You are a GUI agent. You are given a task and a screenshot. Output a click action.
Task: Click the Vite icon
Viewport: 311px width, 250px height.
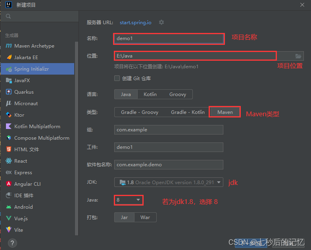pyautogui.click(x=9, y=230)
